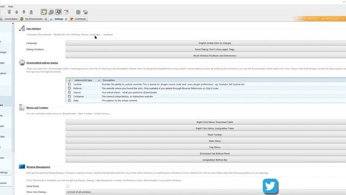346x195 pixels.
Task: Click 'Your actual input' description cell
Action: pyautogui.click(x=129, y=93)
